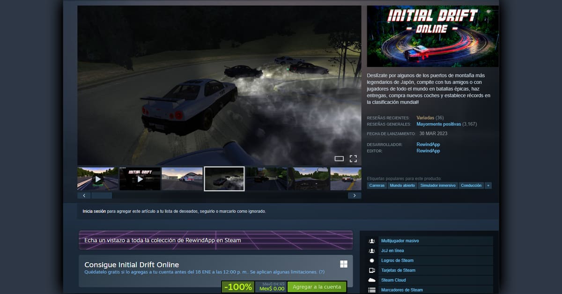Click the Inicia sesión link
Screen dimensions: 562x294
click(94, 211)
